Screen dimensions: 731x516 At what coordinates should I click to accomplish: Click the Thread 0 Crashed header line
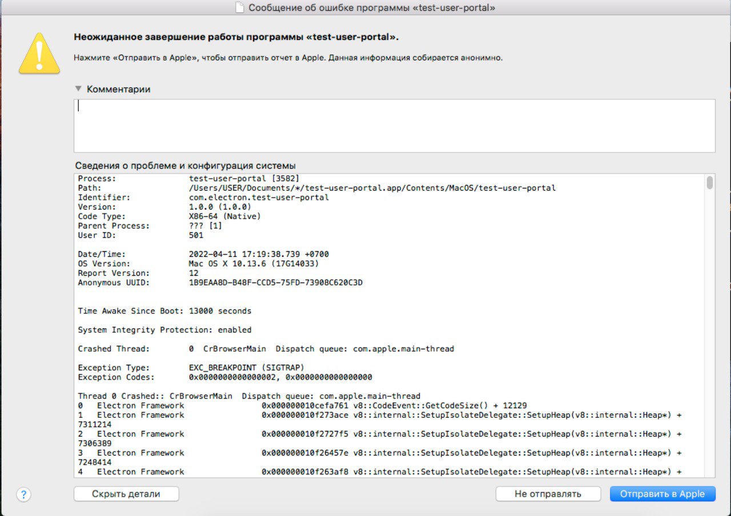[x=249, y=396]
